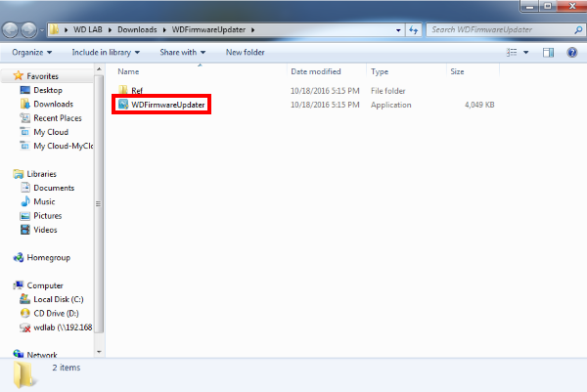
Task: Open the Music library
Action: (x=44, y=202)
